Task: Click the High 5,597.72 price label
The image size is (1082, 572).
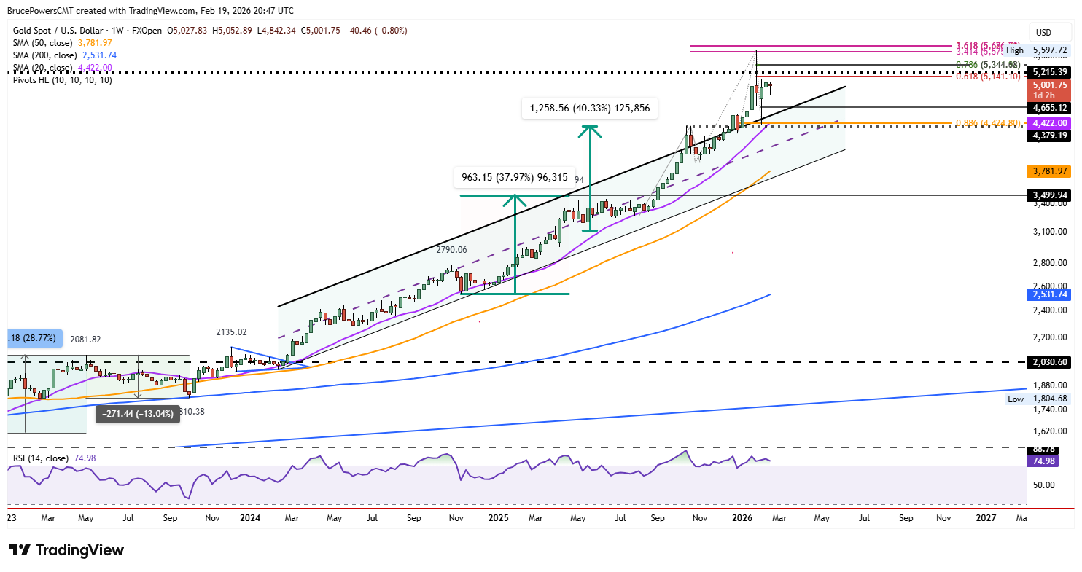Action: point(1038,50)
